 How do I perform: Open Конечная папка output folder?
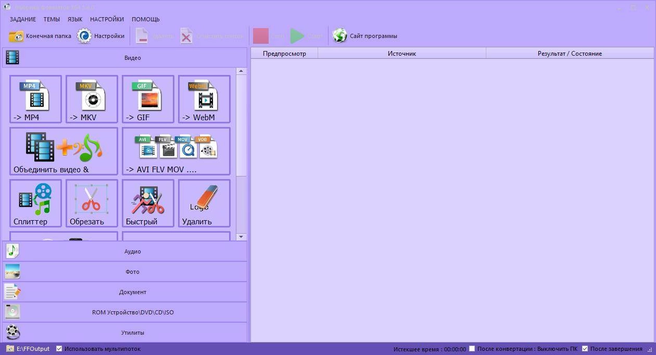[x=40, y=36]
